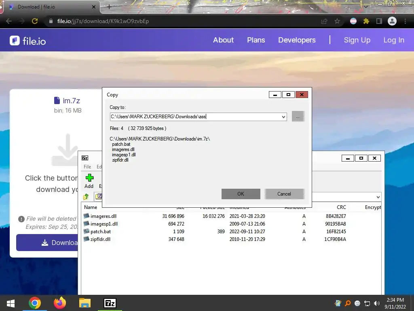Click the orange magnifier tray icon

348,303
